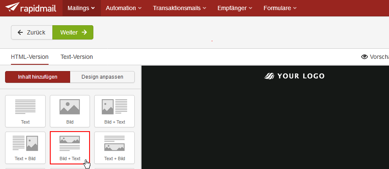Click the rapidmail logo
The width and height of the screenshot is (389, 169).
[31, 8]
